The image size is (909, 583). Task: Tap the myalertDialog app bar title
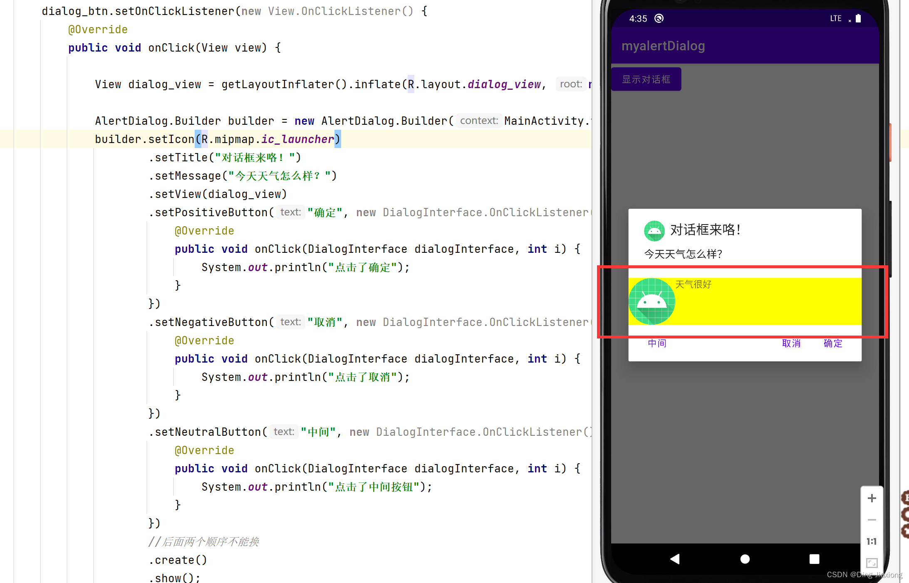[x=663, y=46]
